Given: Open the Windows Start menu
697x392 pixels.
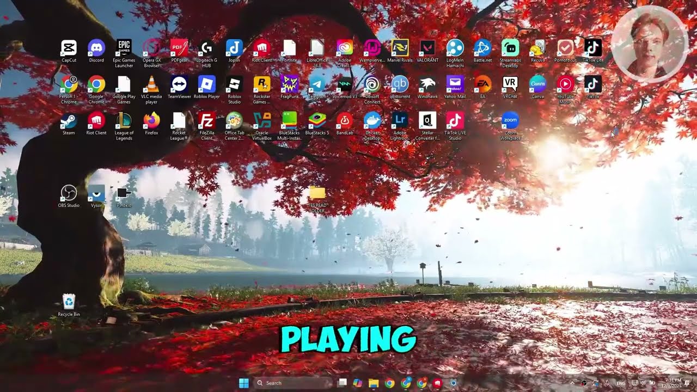Looking at the screenshot, I should pos(244,383).
